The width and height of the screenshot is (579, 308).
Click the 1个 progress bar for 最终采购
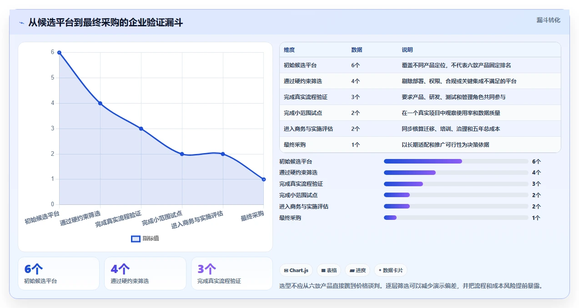click(x=456, y=218)
